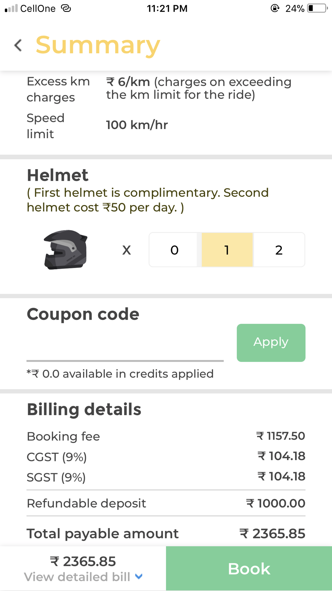Tap the battery icon in status bar

[317, 8]
